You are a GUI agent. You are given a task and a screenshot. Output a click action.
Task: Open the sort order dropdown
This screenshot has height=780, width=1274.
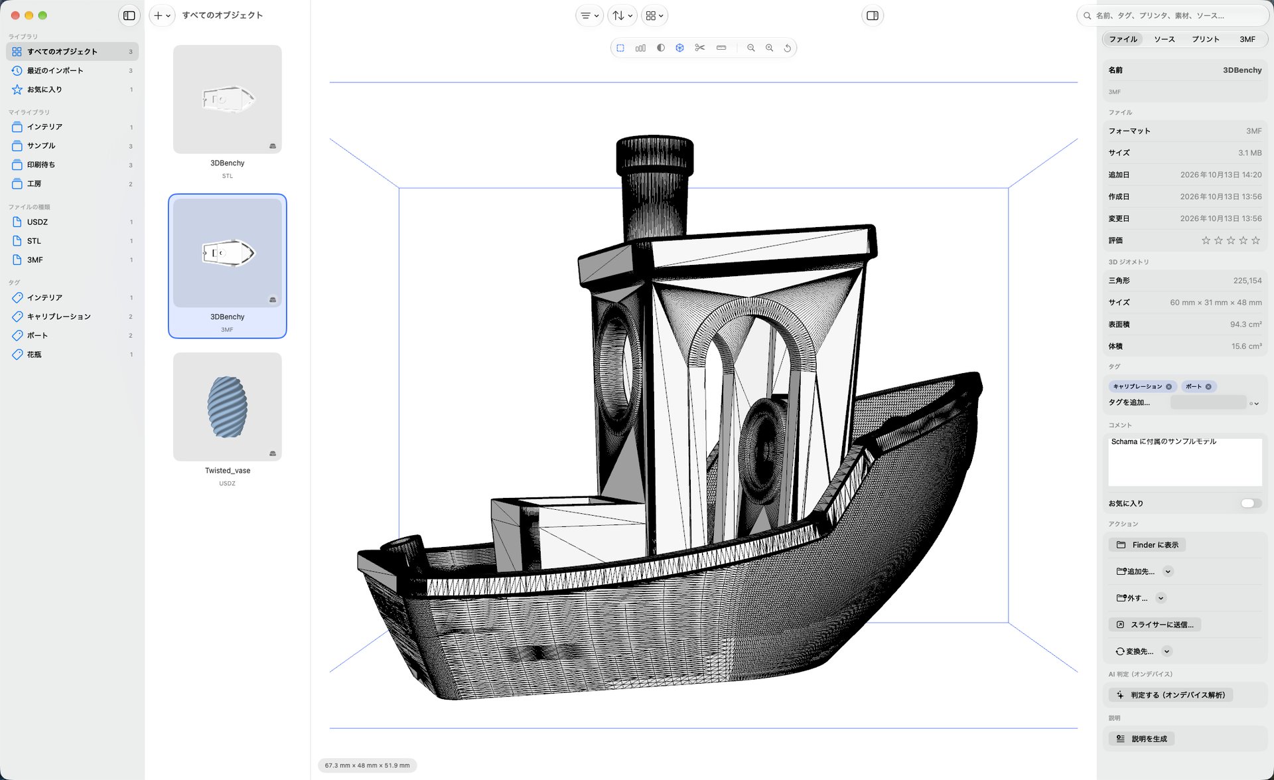click(x=622, y=15)
